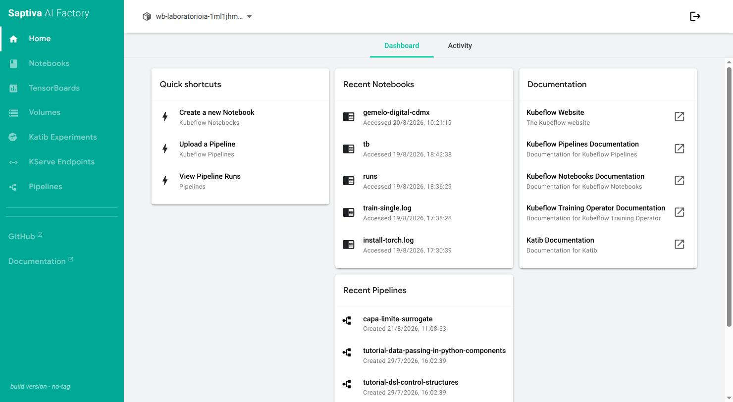733x402 pixels.
Task: Click Upload a Pipeline shortcut
Action: click(240, 149)
